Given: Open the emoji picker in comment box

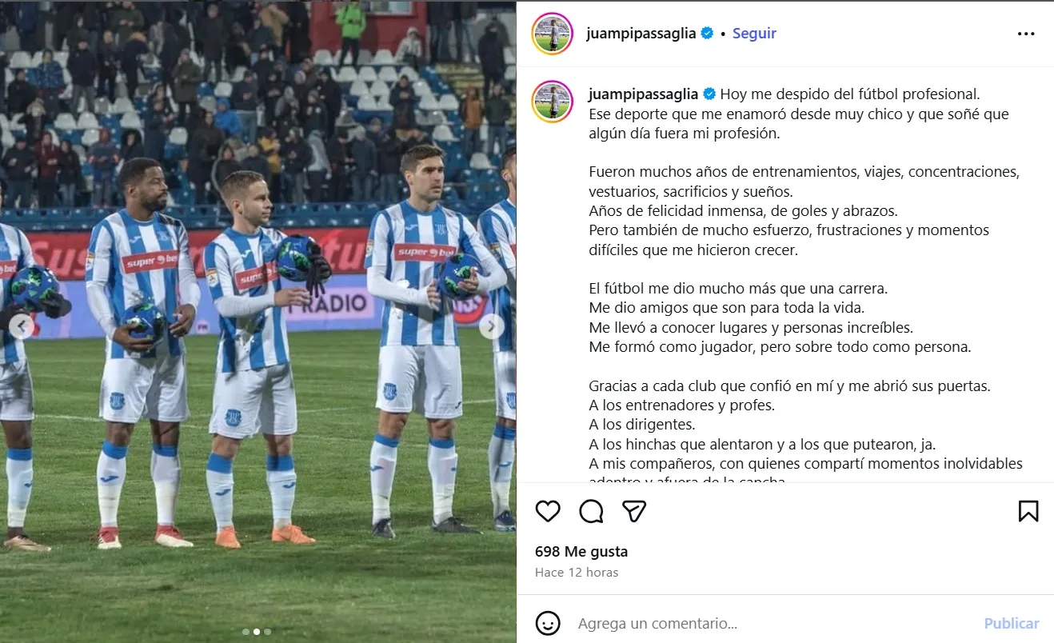Looking at the screenshot, I should [548, 623].
